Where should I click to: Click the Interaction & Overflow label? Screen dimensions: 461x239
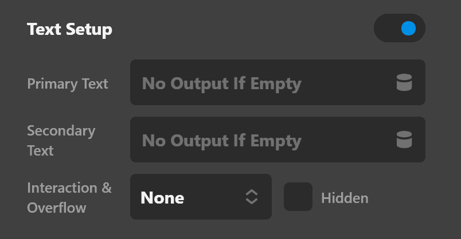[x=69, y=198]
